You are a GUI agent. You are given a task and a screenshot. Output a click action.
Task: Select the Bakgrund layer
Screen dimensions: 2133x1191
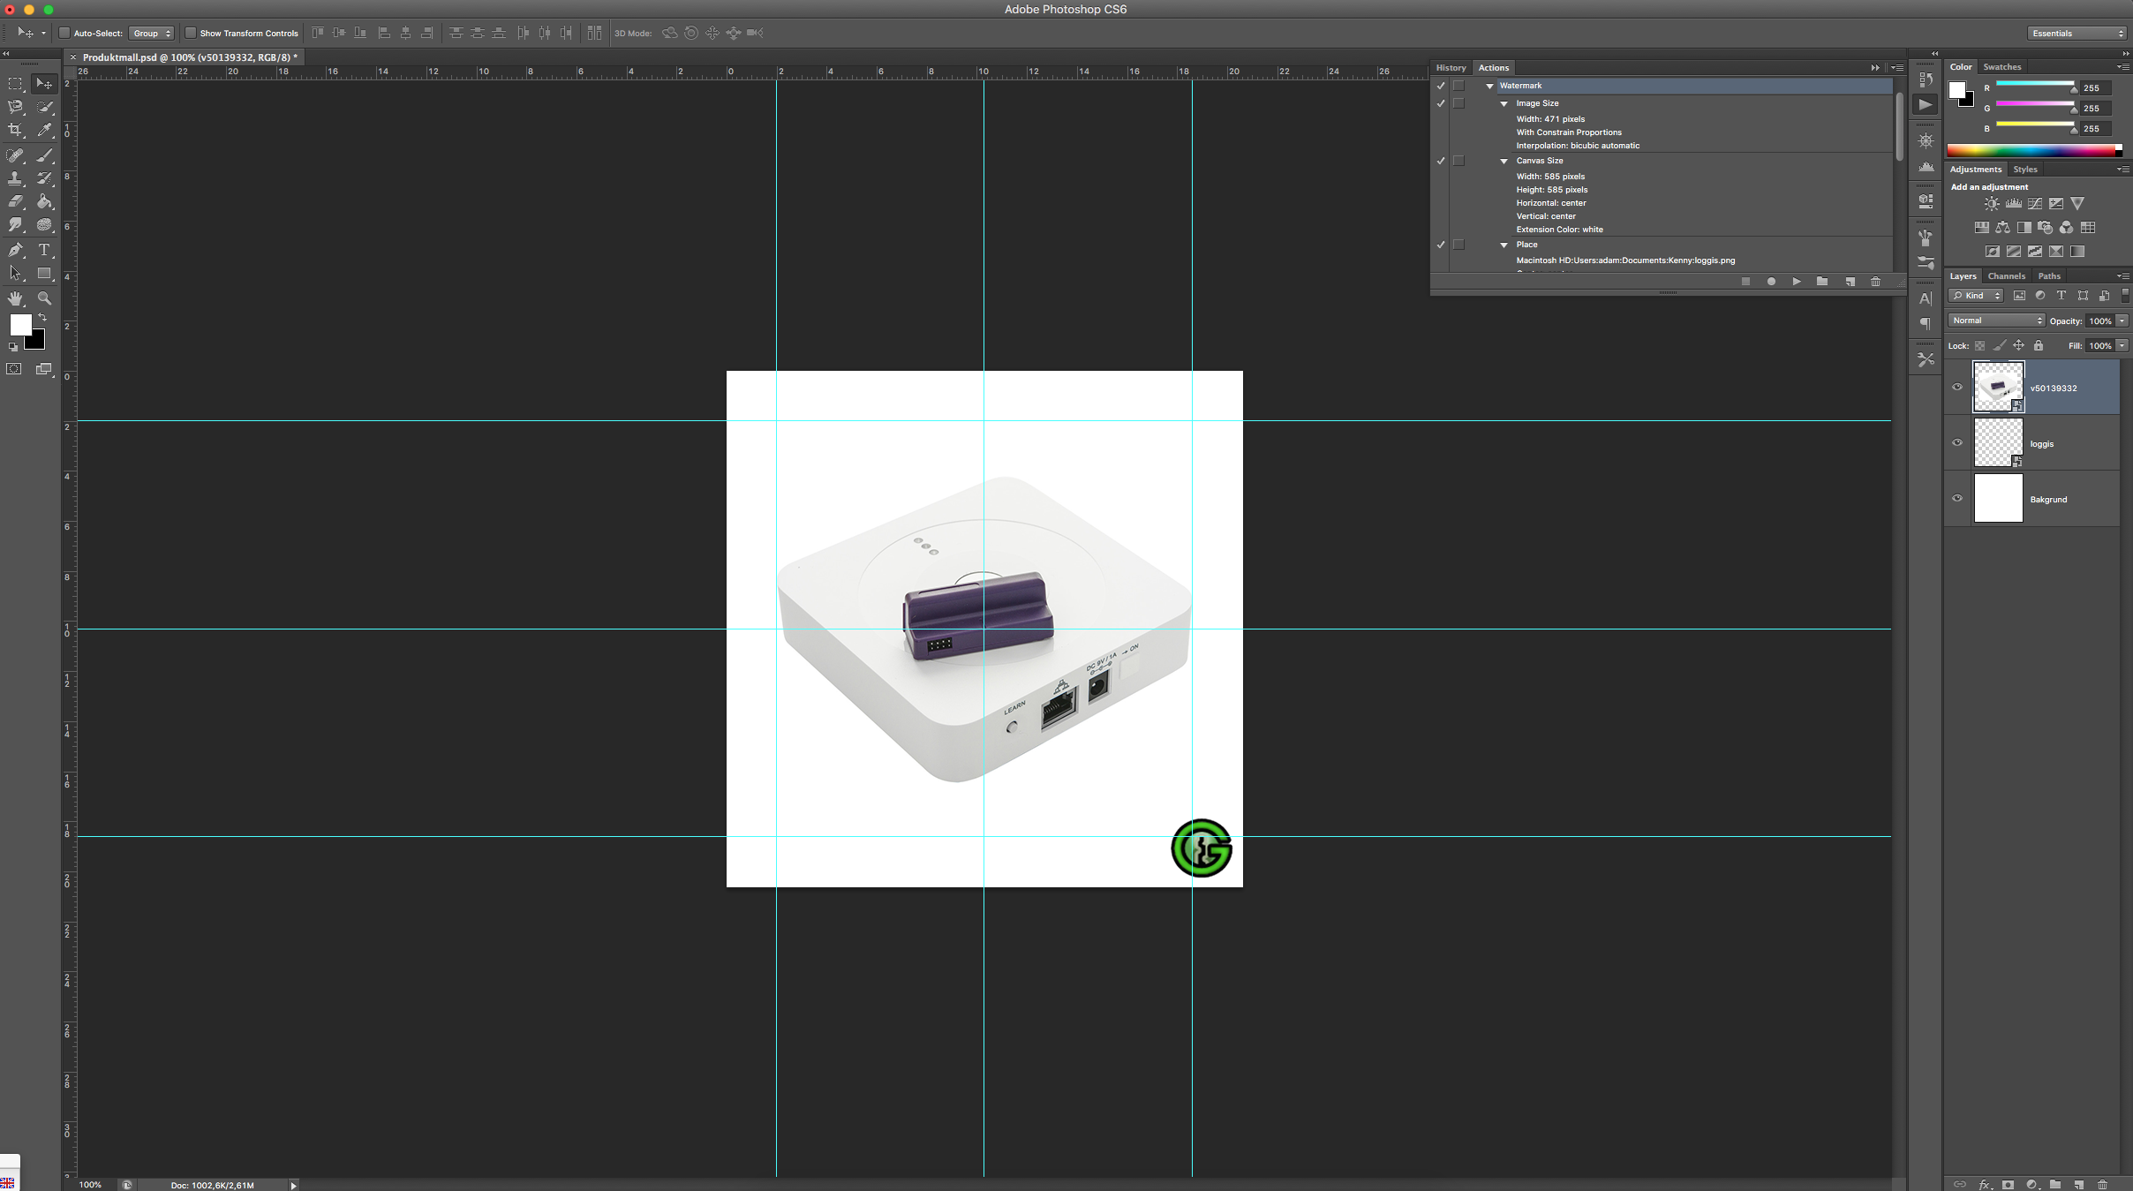coord(2048,500)
